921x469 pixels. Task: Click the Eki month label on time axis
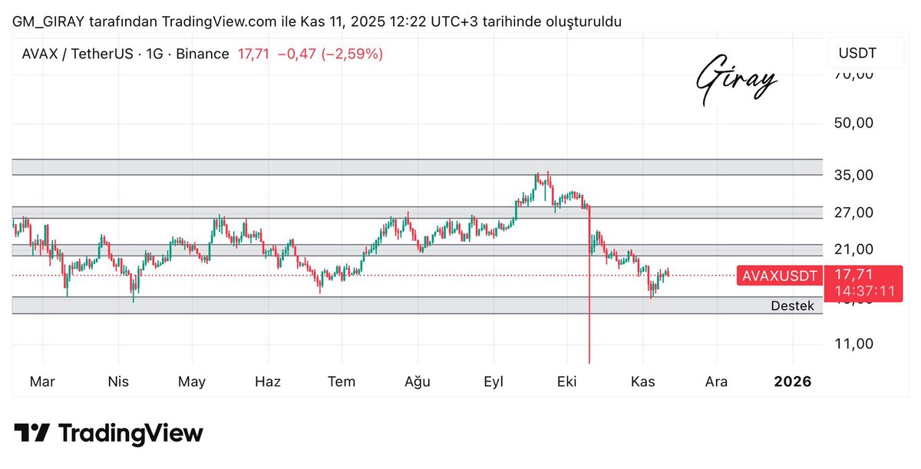pos(566,381)
